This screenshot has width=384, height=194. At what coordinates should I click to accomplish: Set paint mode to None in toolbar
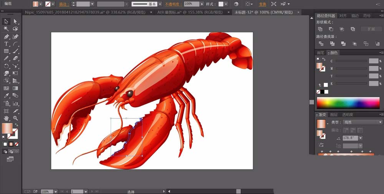click(17, 144)
